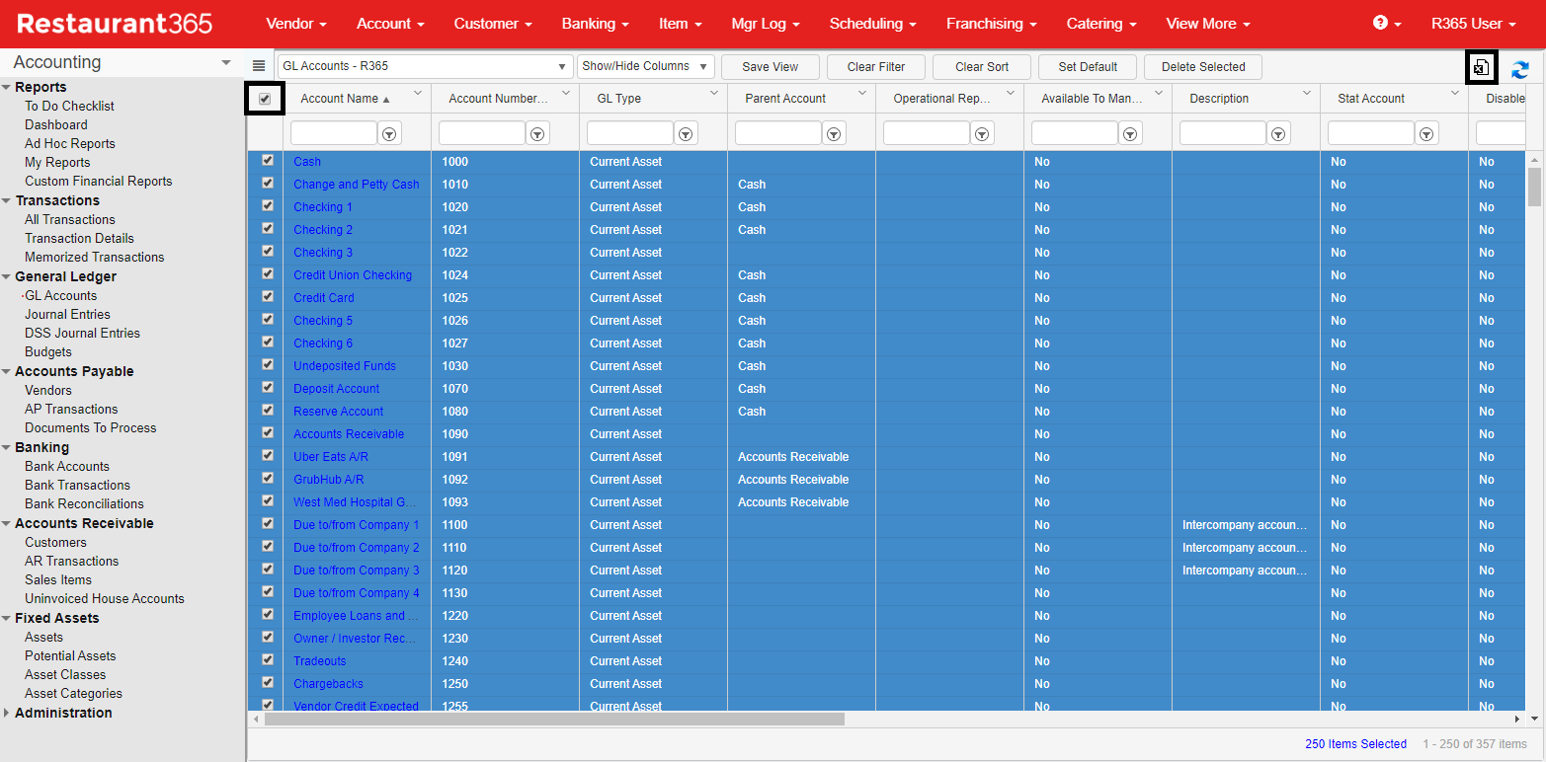
Task: Click the scroll right arrow at grid bottom
Action: pyautogui.click(x=1518, y=720)
